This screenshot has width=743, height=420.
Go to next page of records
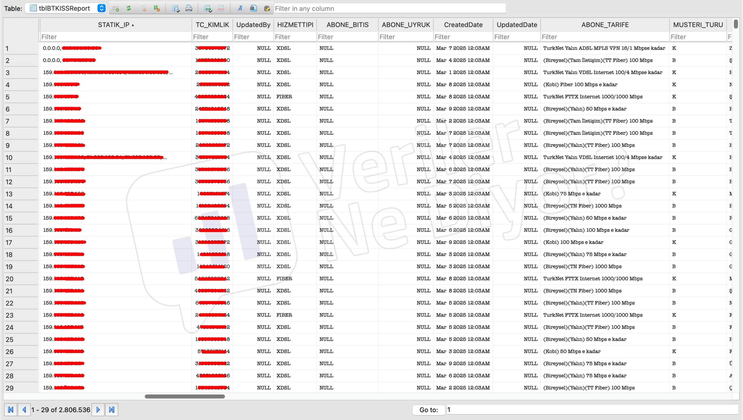pyautogui.click(x=98, y=410)
